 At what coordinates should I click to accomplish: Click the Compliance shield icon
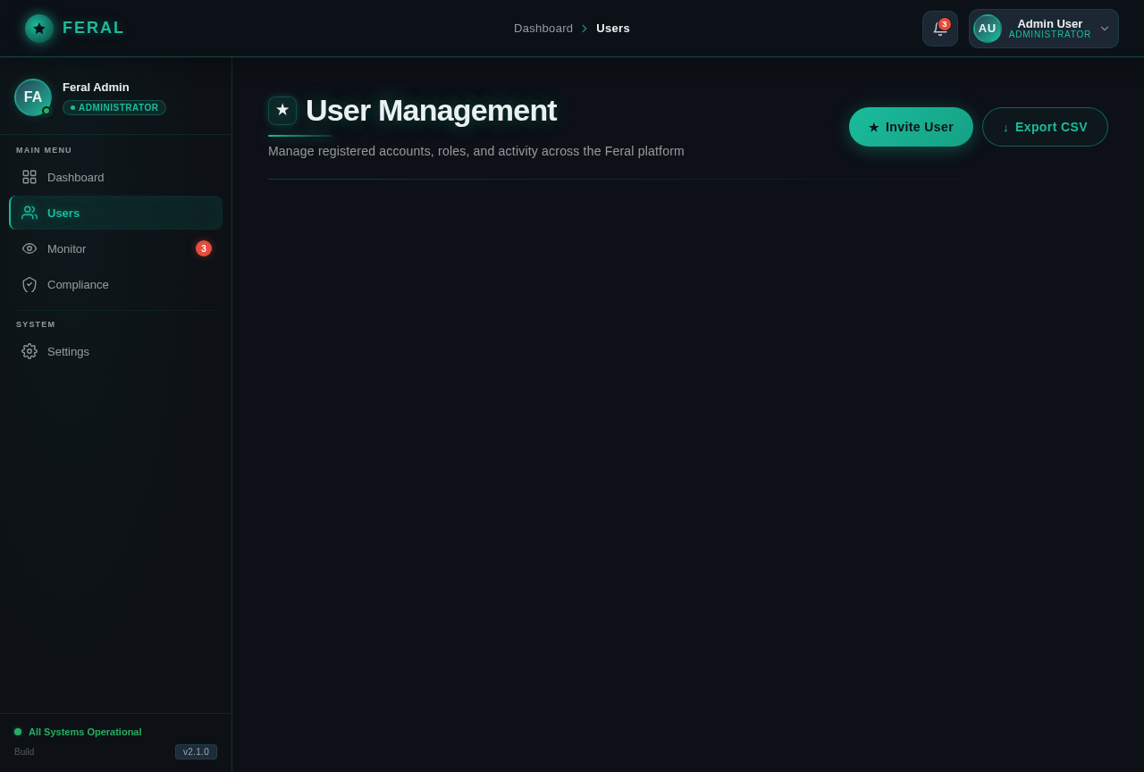(29, 284)
